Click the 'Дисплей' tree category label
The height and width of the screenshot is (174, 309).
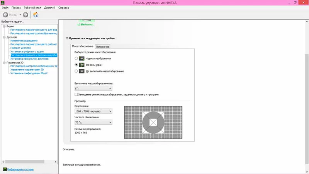[12, 37]
